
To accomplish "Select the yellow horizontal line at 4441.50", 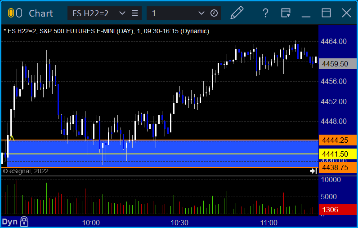I will (160, 154).
